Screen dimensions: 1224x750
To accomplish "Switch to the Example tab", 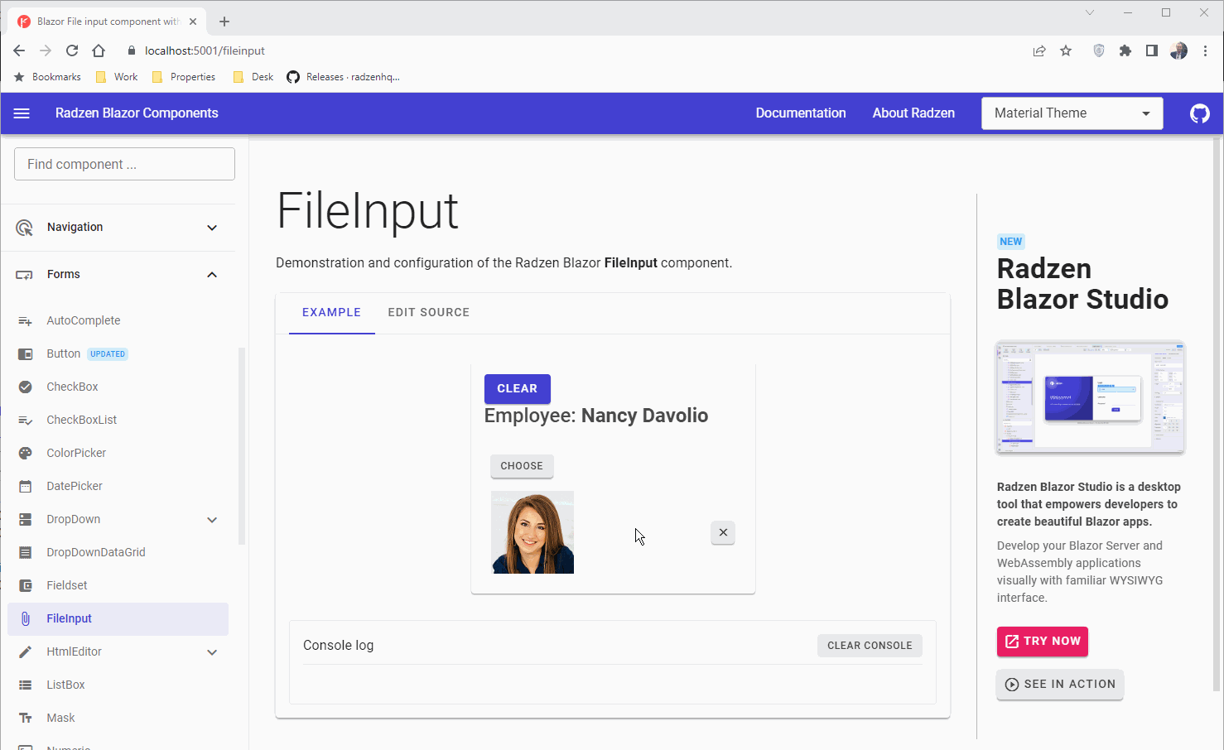I will 331,312.
